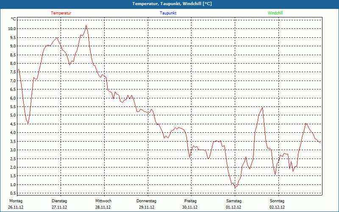Click the 2,0 y-axis value
Viewport: 339px width, 212px height.
tap(13, 167)
